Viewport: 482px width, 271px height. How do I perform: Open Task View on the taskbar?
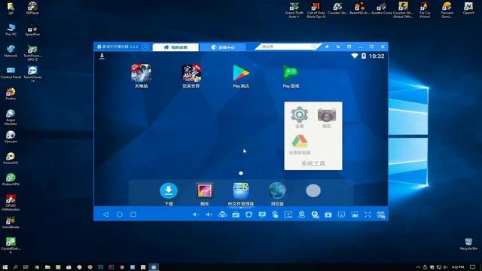26,267
